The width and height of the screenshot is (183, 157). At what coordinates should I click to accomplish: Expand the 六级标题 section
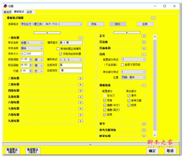coord(81,102)
